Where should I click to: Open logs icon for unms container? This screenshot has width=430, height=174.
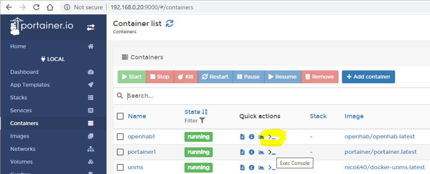point(242,167)
